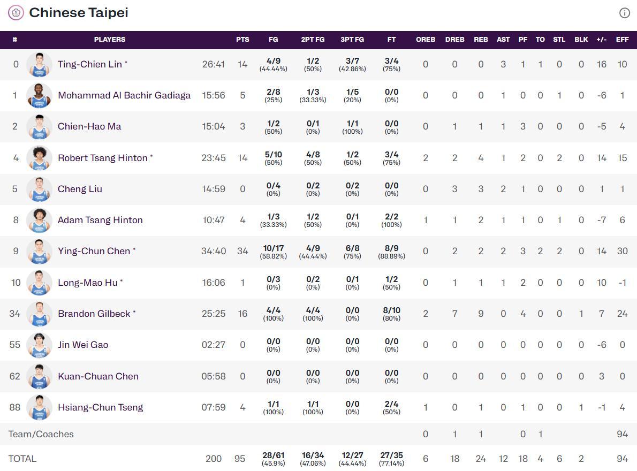
Task: Click the Jin Wei Gao name
Action: point(83,345)
